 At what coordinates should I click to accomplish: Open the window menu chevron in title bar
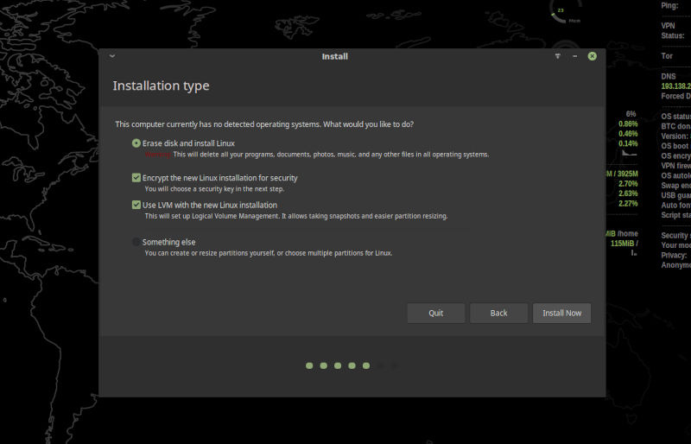[112, 56]
